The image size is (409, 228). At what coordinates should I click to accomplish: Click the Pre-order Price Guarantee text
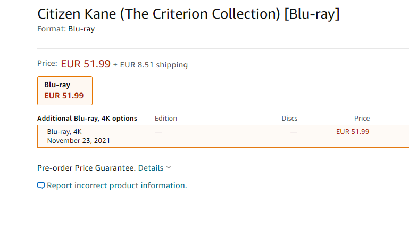[86, 168]
